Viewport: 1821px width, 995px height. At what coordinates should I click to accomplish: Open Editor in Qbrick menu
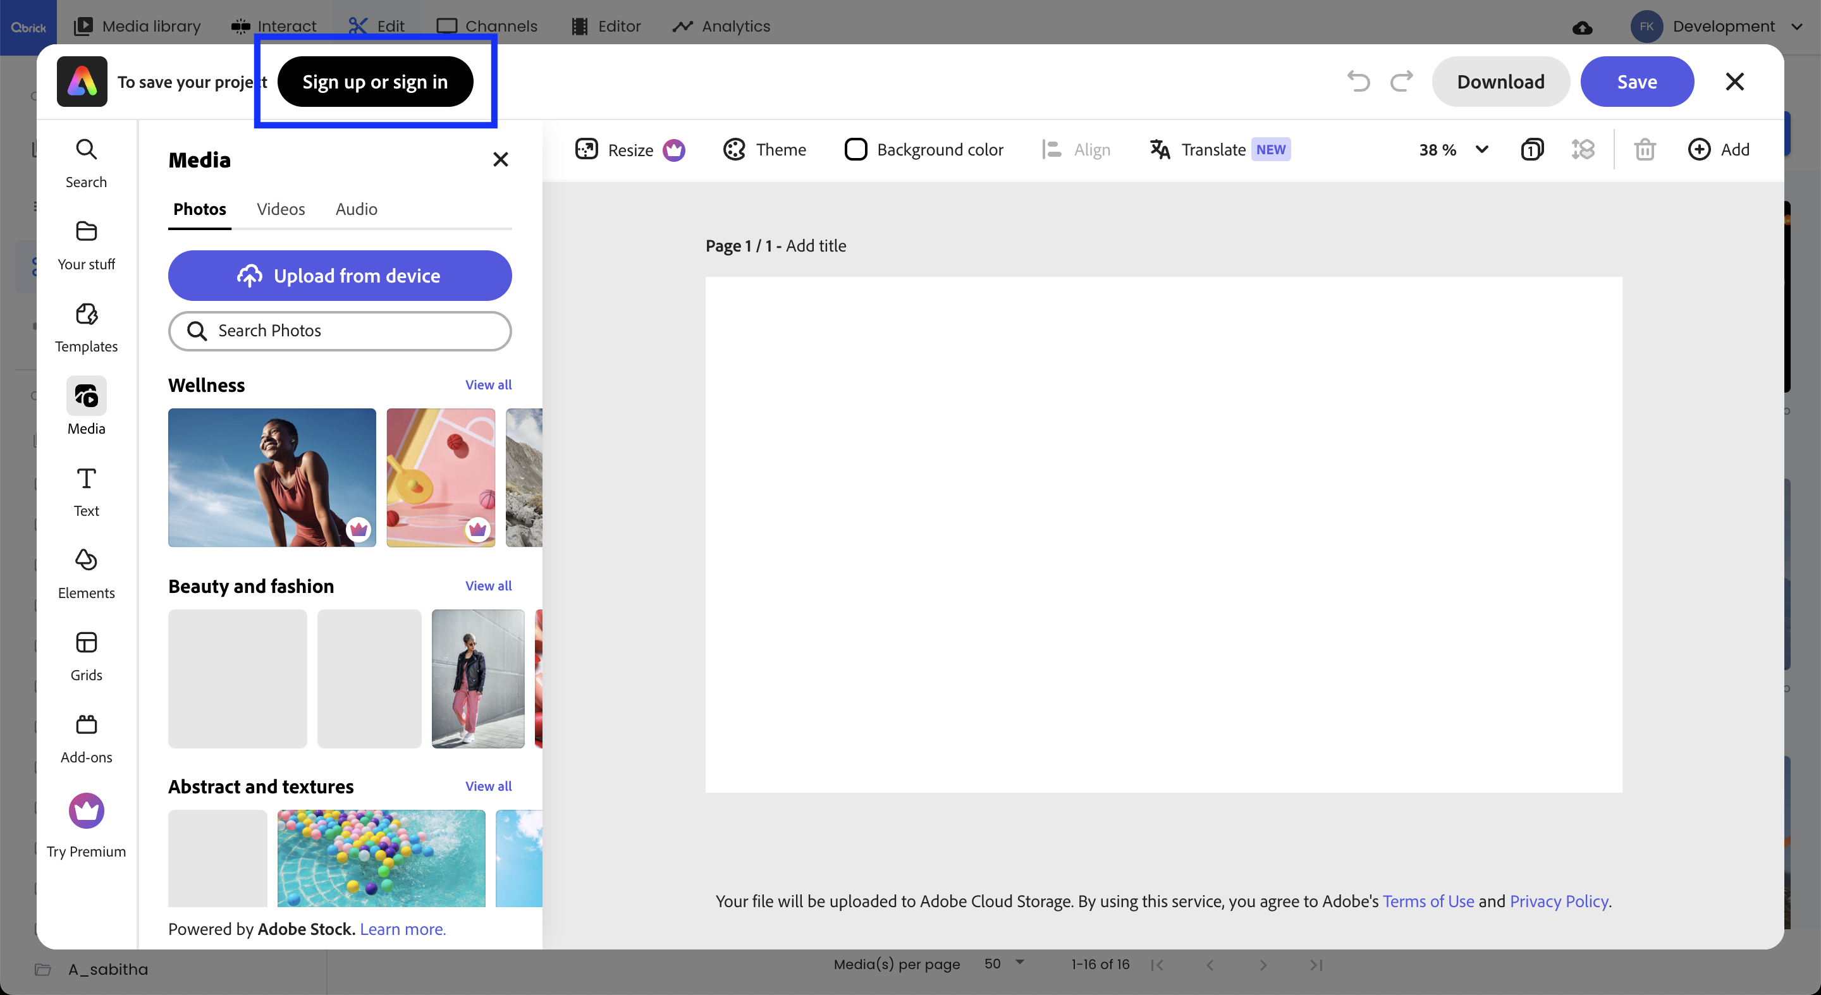pos(606,26)
